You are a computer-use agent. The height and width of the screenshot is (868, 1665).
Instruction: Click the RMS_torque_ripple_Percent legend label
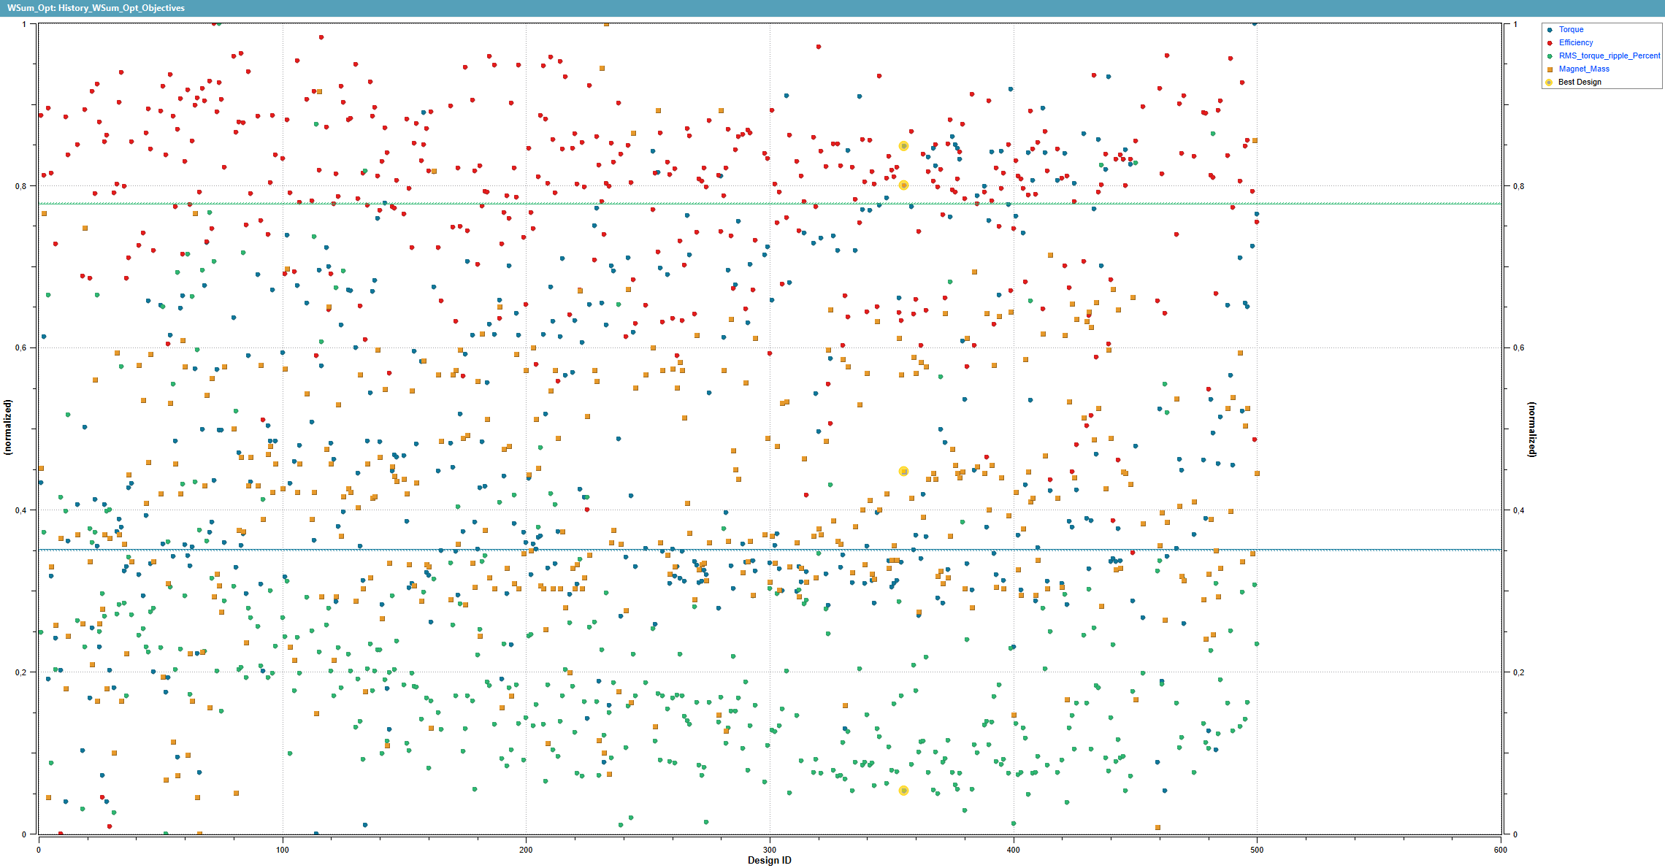(x=1609, y=56)
